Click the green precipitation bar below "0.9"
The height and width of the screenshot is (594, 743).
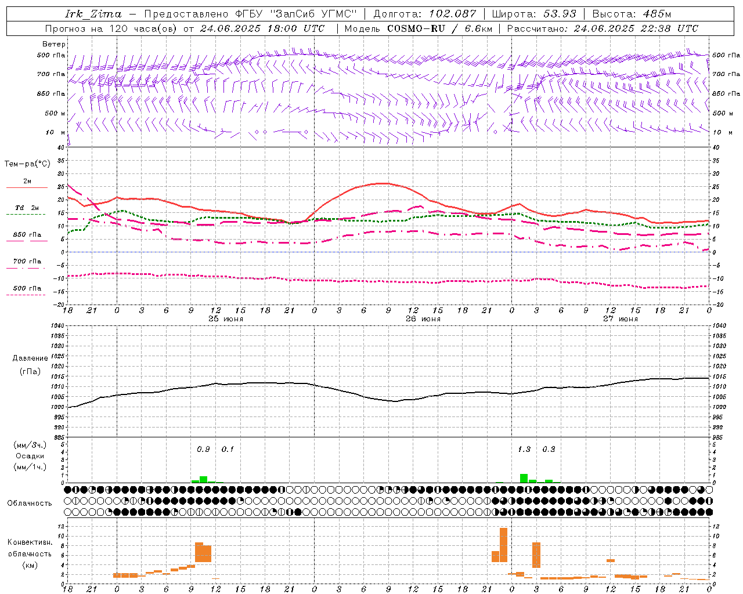tap(203, 479)
